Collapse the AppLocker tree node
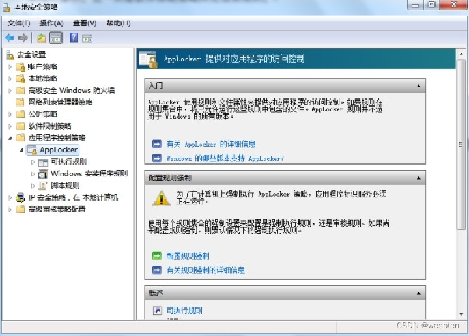469x336 pixels. click(x=21, y=150)
